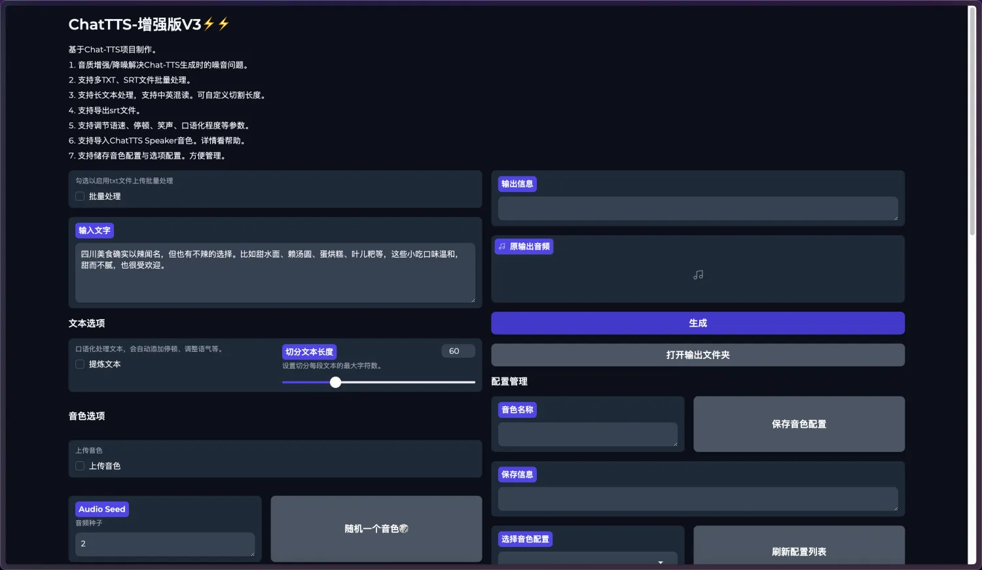The width and height of the screenshot is (982, 570).
Task: Click the page vertical scrollbar
Action: [x=972, y=121]
